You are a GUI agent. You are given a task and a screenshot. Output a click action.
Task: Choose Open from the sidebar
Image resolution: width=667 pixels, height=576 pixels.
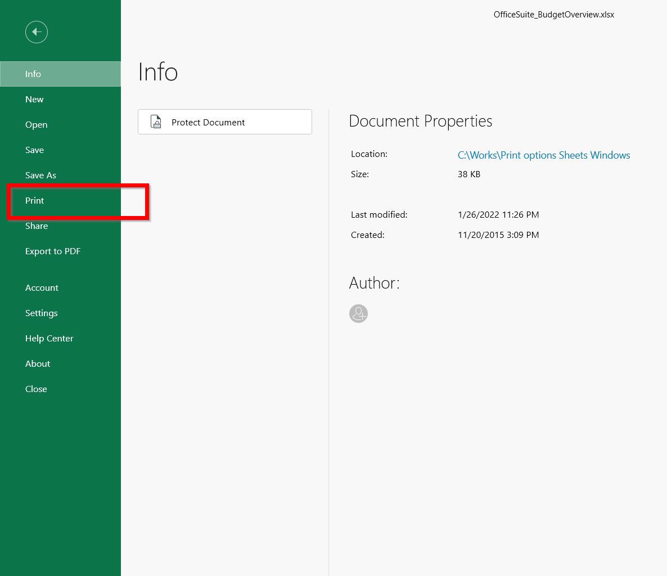60,125
